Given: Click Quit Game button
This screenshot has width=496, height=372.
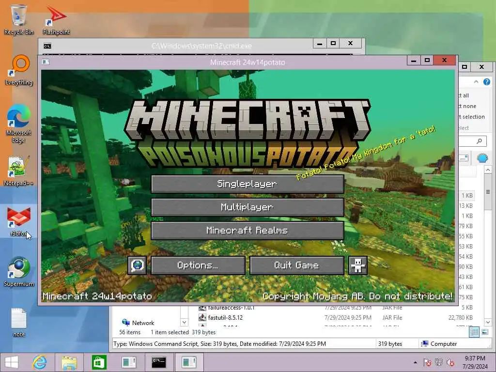Looking at the screenshot, I should [x=297, y=265].
